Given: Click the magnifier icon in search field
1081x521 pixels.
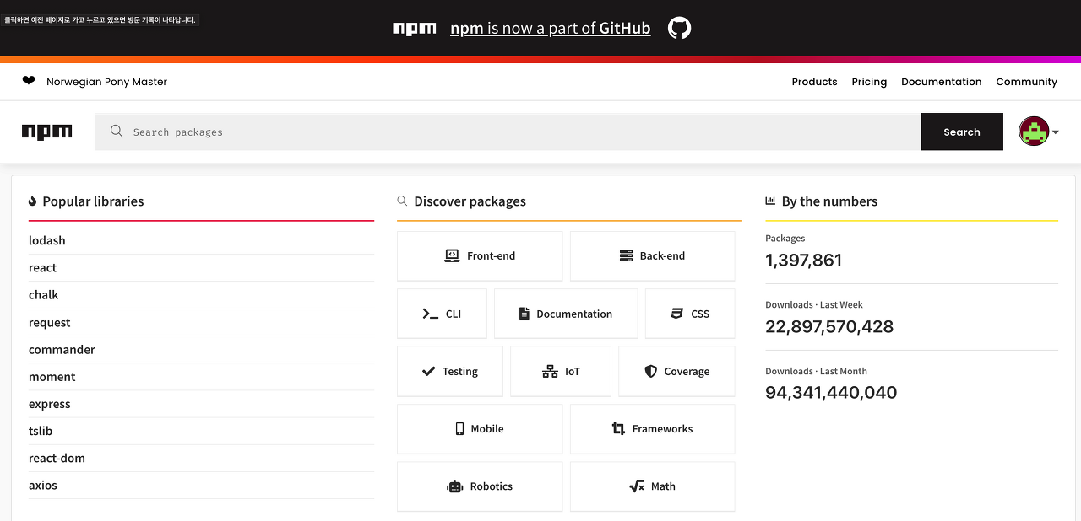Looking at the screenshot, I should coord(117,132).
